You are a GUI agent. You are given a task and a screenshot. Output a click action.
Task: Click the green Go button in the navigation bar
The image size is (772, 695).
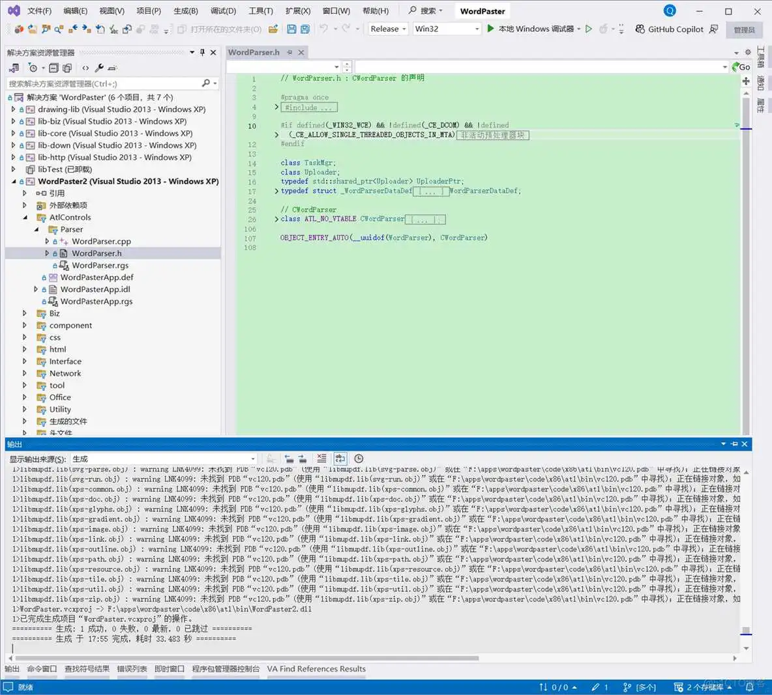[741, 66]
